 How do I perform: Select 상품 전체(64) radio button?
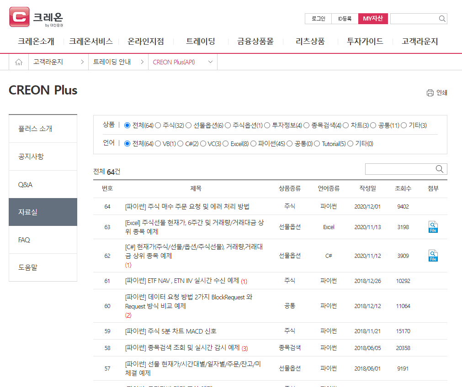click(127, 126)
